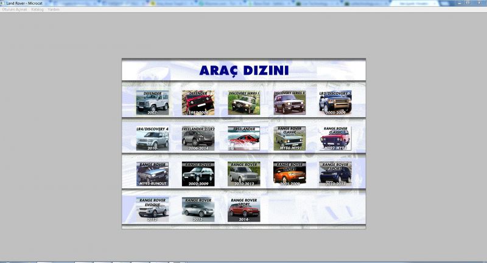
Task: Open the Defender 2007- catalog thumbnail
Action: click(x=153, y=103)
